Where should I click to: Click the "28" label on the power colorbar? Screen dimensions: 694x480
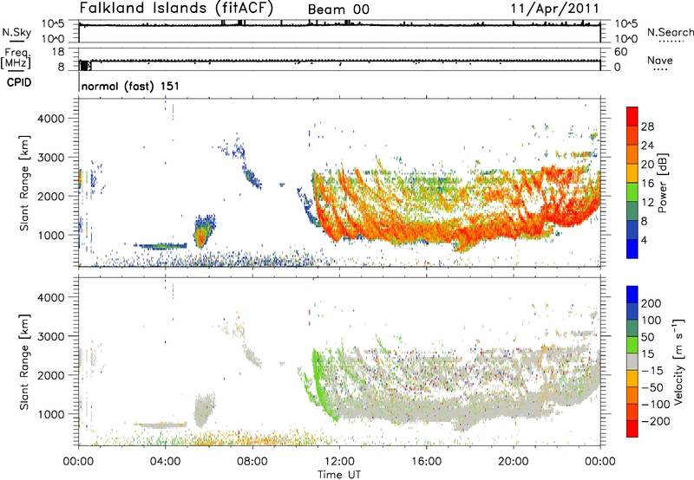[647, 126]
